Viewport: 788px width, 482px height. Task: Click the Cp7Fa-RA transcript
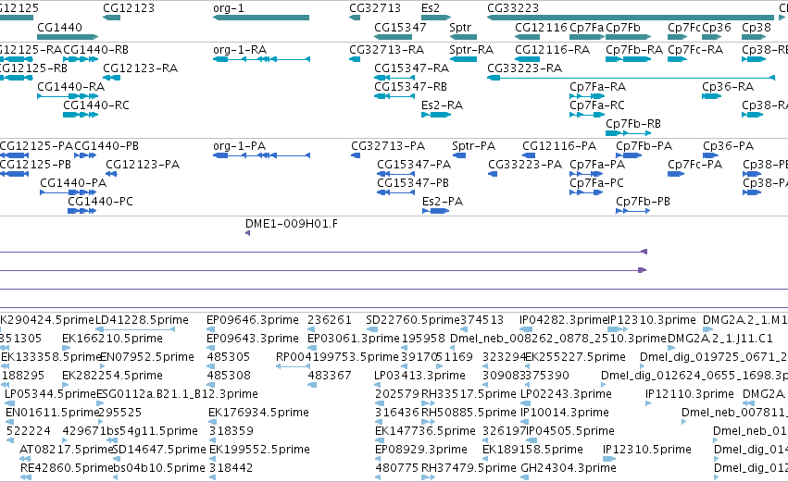(597, 86)
